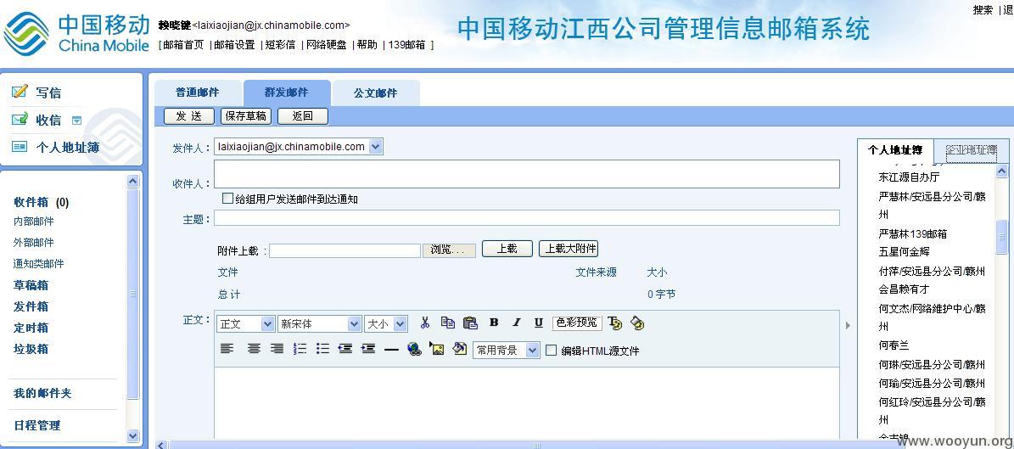1014x449 pixels.
Task: Click 保存草稿 save draft button
Action: coord(246,115)
